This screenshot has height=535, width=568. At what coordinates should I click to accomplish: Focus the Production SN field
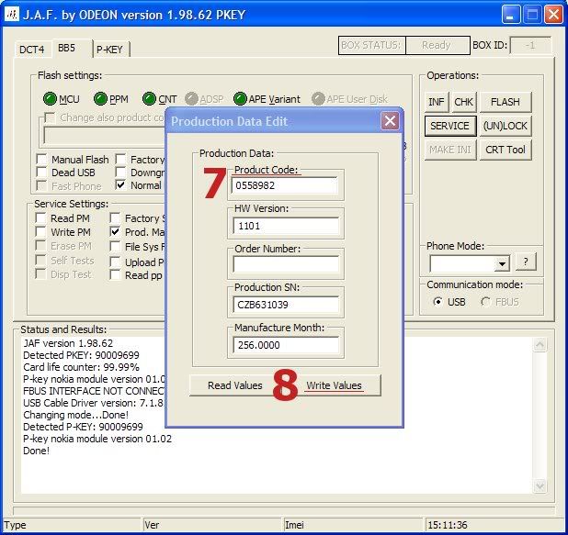pyautogui.click(x=286, y=305)
